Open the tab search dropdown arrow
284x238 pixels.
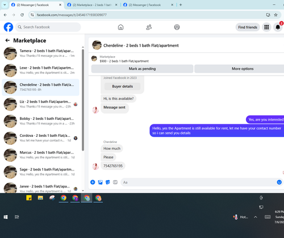[x=5, y=5]
